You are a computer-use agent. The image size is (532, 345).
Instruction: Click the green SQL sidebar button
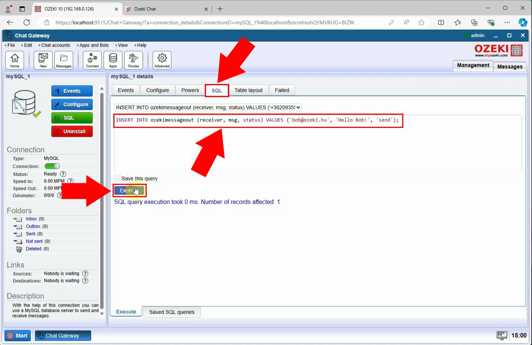(72, 118)
